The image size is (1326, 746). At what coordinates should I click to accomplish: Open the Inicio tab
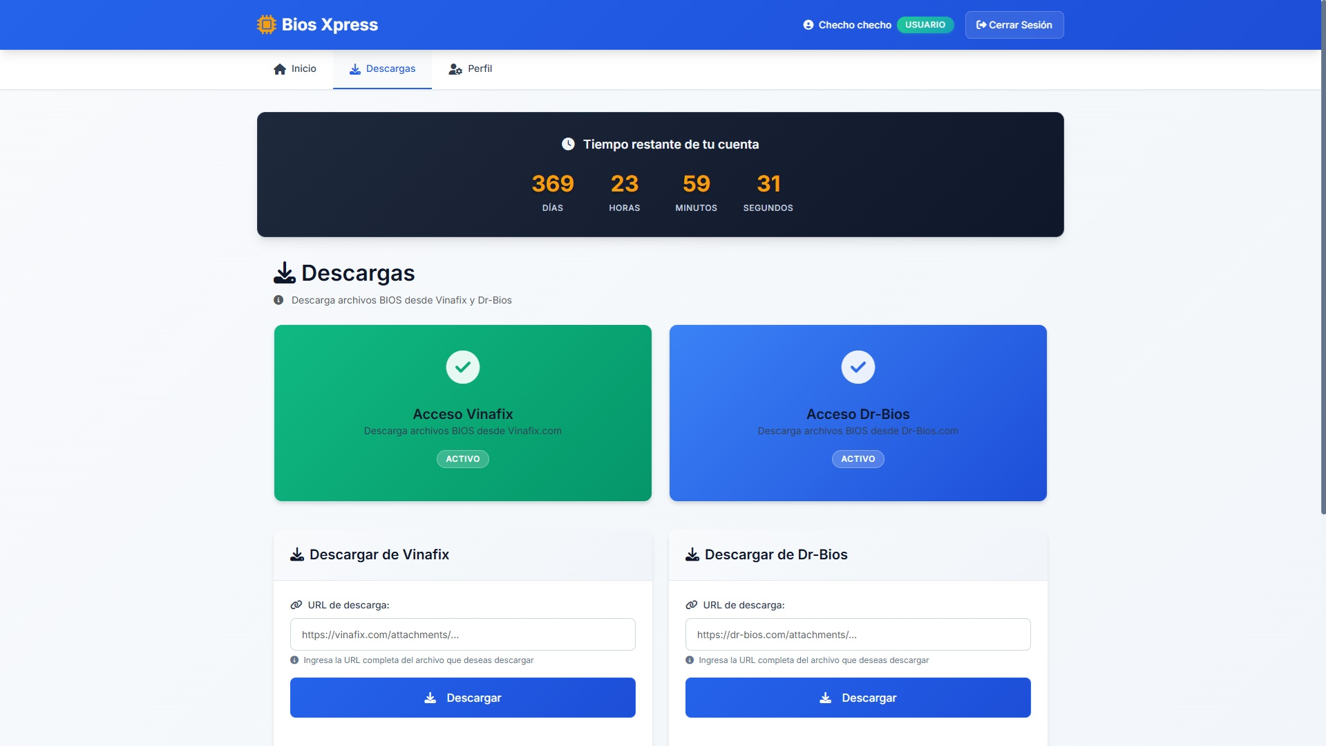(295, 69)
